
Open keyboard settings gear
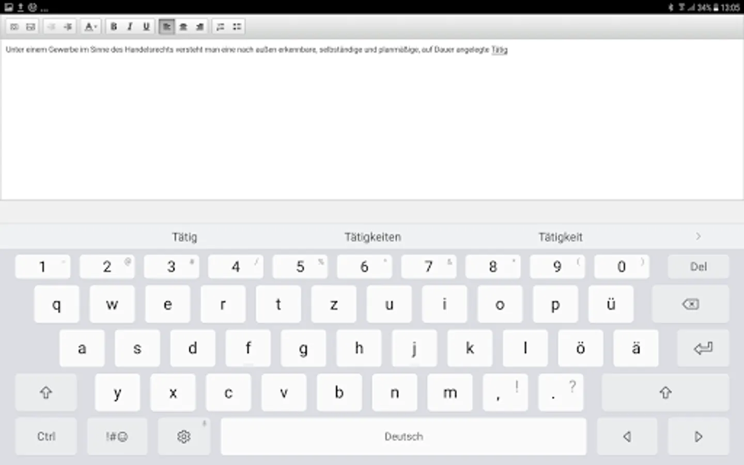[x=184, y=437]
